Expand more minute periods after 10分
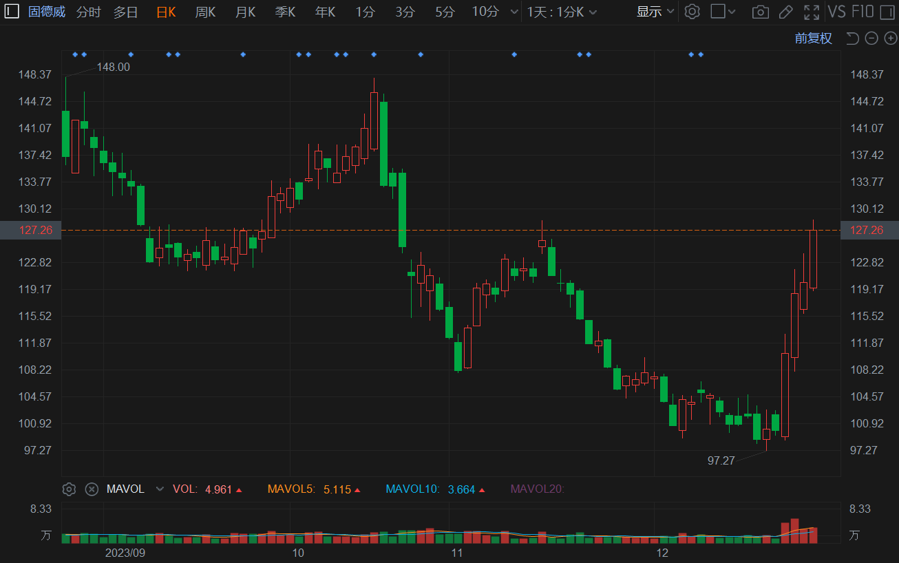Image resolution: width=899 pixels, height=563 pixels. (x=514, y=12)
